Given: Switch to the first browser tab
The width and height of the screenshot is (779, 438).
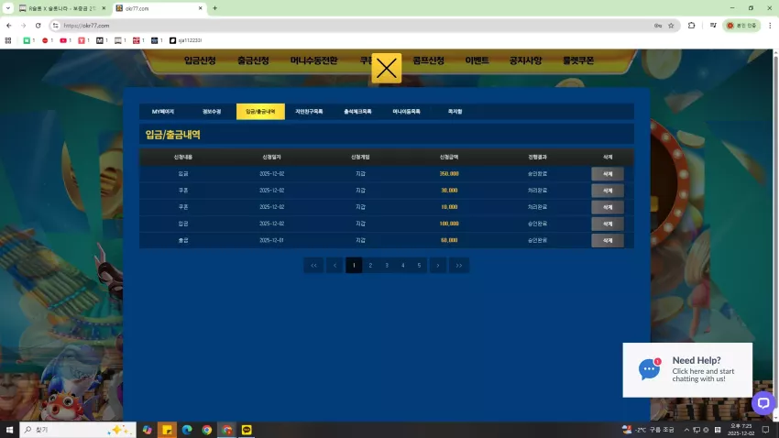Looking at the screenshot, I should 62,8.
